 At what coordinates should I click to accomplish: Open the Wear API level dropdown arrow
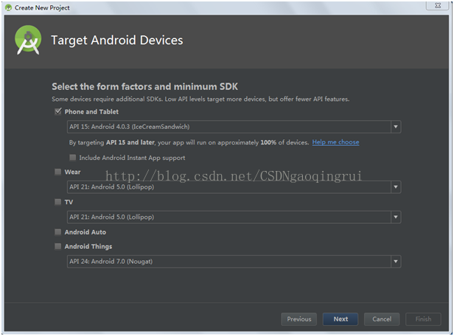click(x=396, y=187)
